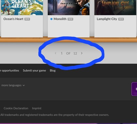This screenshot has height=124, width=137.
Task: Open Monolith cover thumbnail
Action: (x=69, y=7)
